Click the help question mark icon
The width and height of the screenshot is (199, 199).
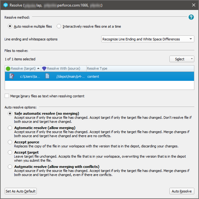pyautogui.click(x=191, y=17)
